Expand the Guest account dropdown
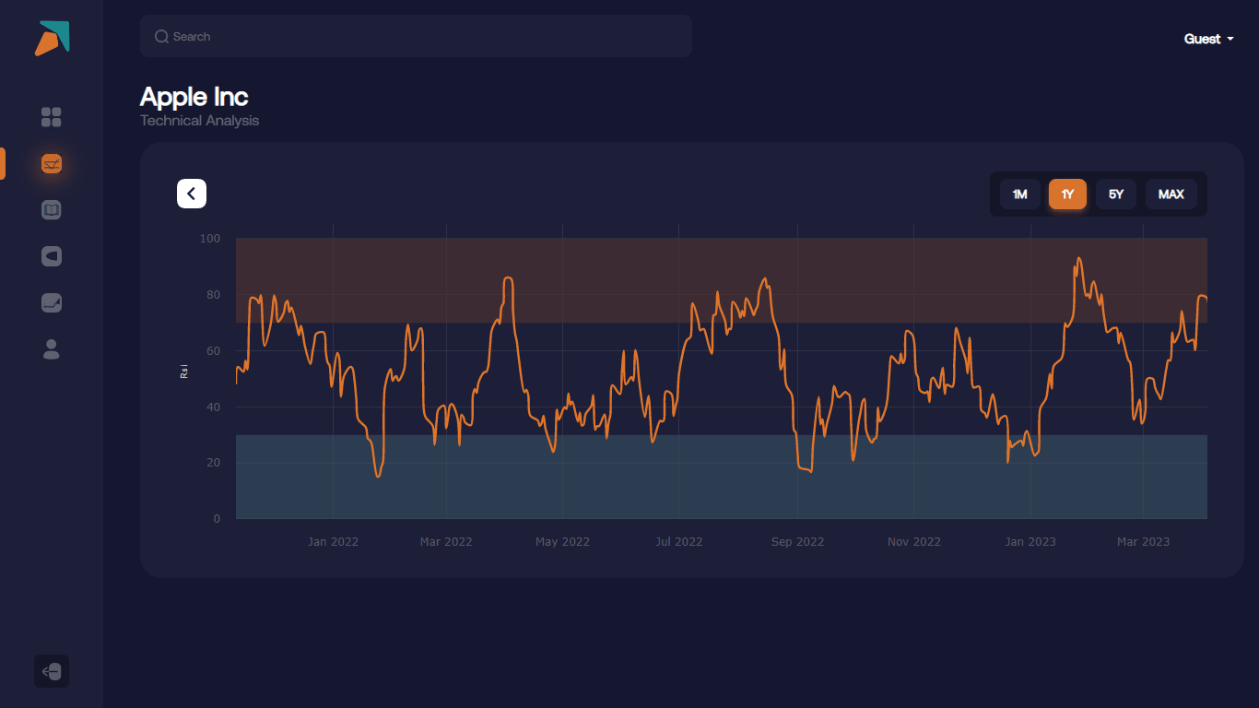This screenshot has height=708, width=1259. tap(1208, 39)
